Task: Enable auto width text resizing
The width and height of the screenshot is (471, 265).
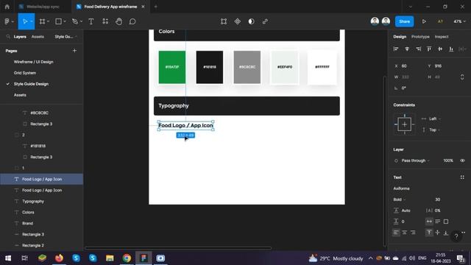Action: click(429, 222)
